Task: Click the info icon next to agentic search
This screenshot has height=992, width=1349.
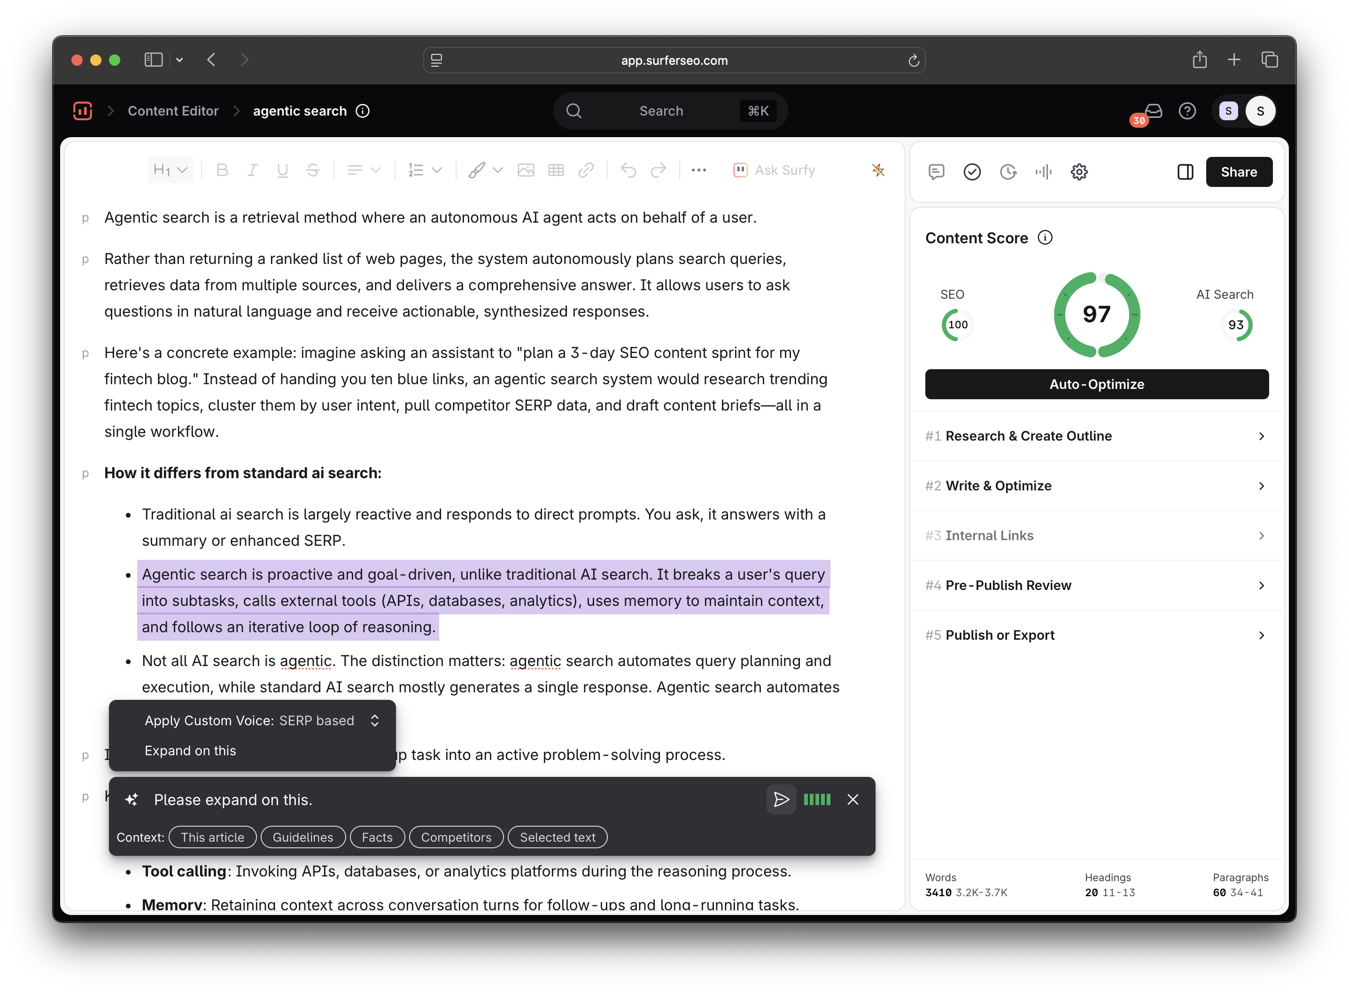Action: coord(363,111)
